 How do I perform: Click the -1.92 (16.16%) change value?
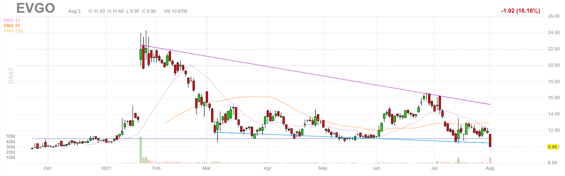[x=521, y=11]
